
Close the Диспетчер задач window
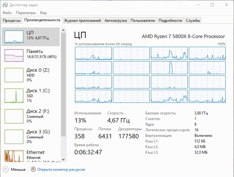tap(227, 5)
